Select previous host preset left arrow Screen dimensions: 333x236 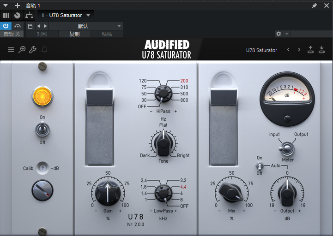click(x=39, y=26)
